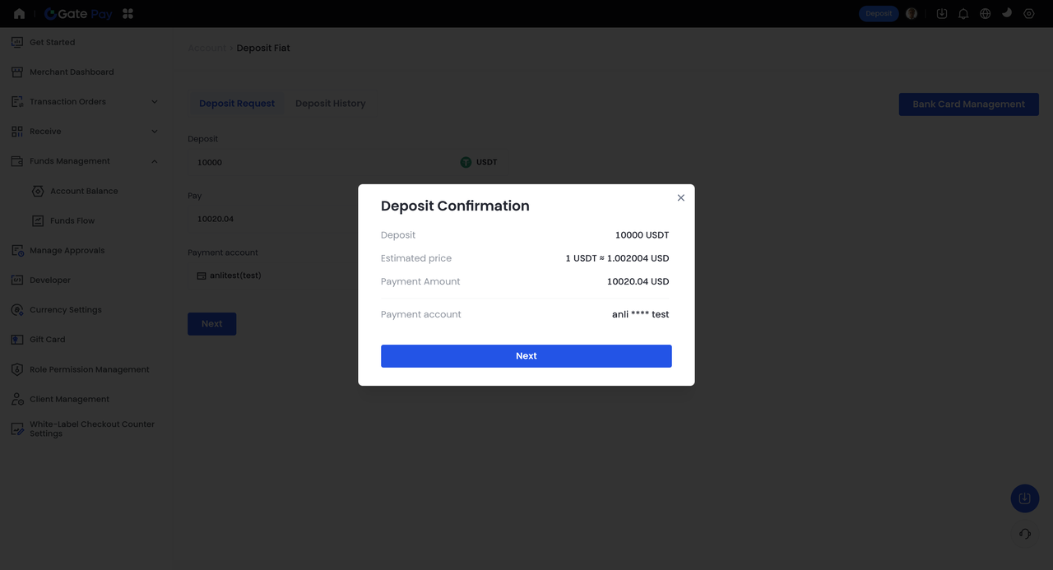Select the Deposit Request tab
The image size is (1053, 570).
pos(237,104)
